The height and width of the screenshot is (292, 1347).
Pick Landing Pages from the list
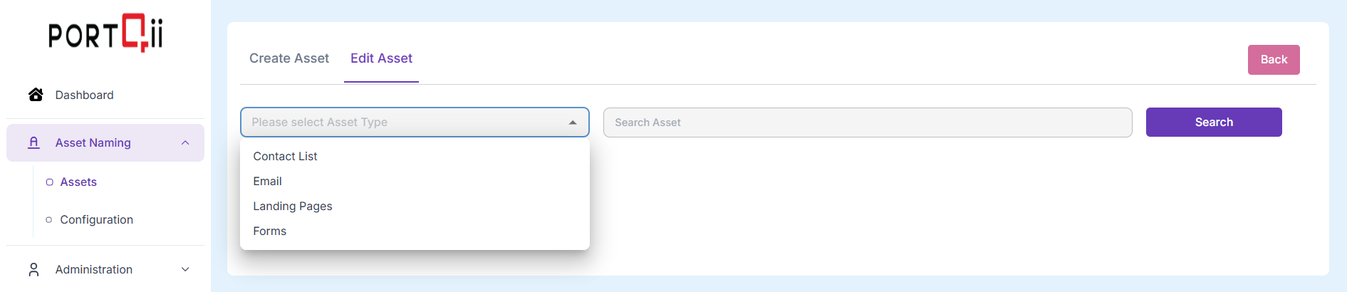292,206
